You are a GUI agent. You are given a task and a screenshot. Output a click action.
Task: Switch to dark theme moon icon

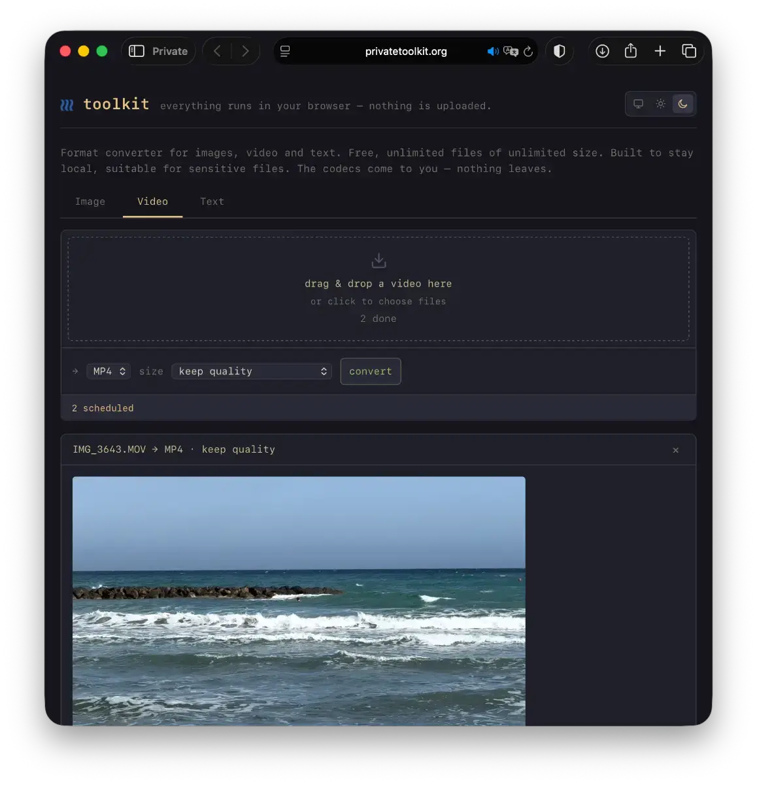tap(683, 104)
